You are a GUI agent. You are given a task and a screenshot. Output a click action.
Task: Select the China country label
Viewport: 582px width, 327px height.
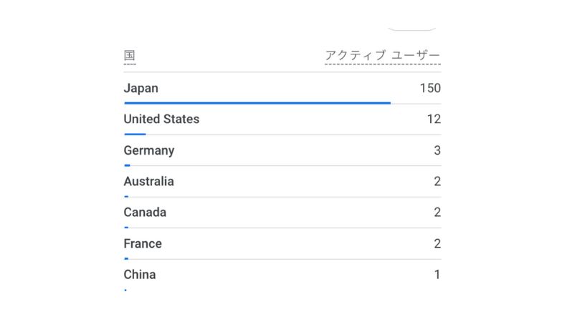tap(140, 274)
